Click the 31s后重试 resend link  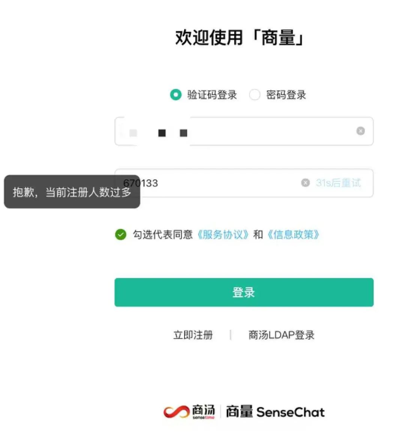(338, 183)
